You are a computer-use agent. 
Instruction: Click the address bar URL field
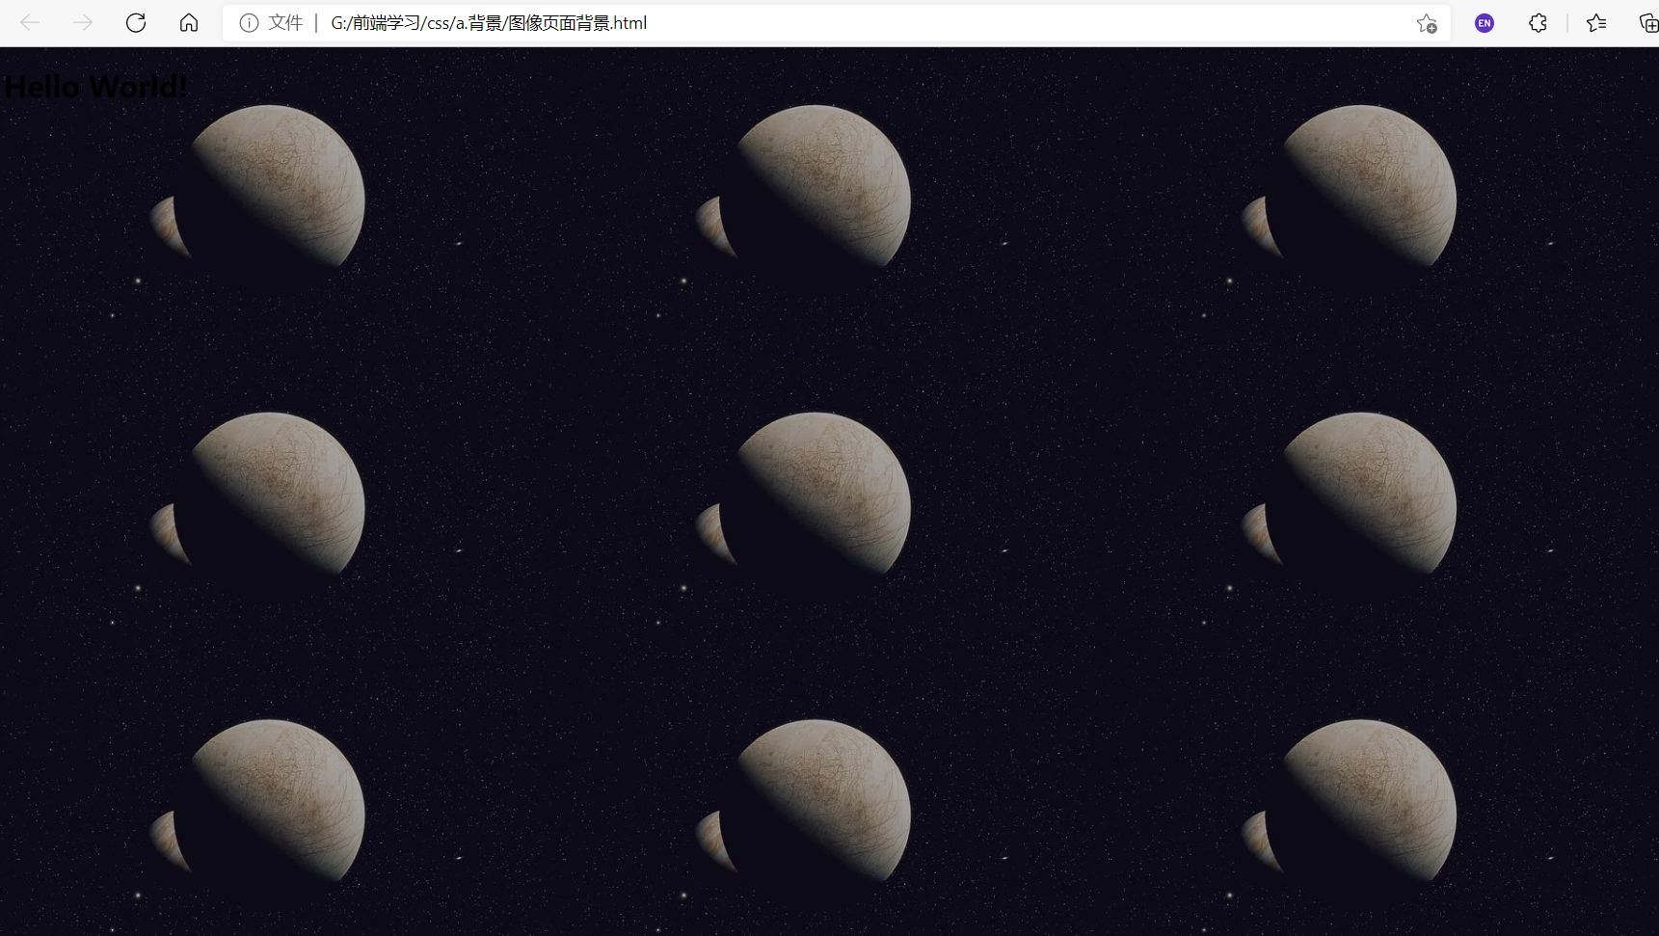click(837, 23)
